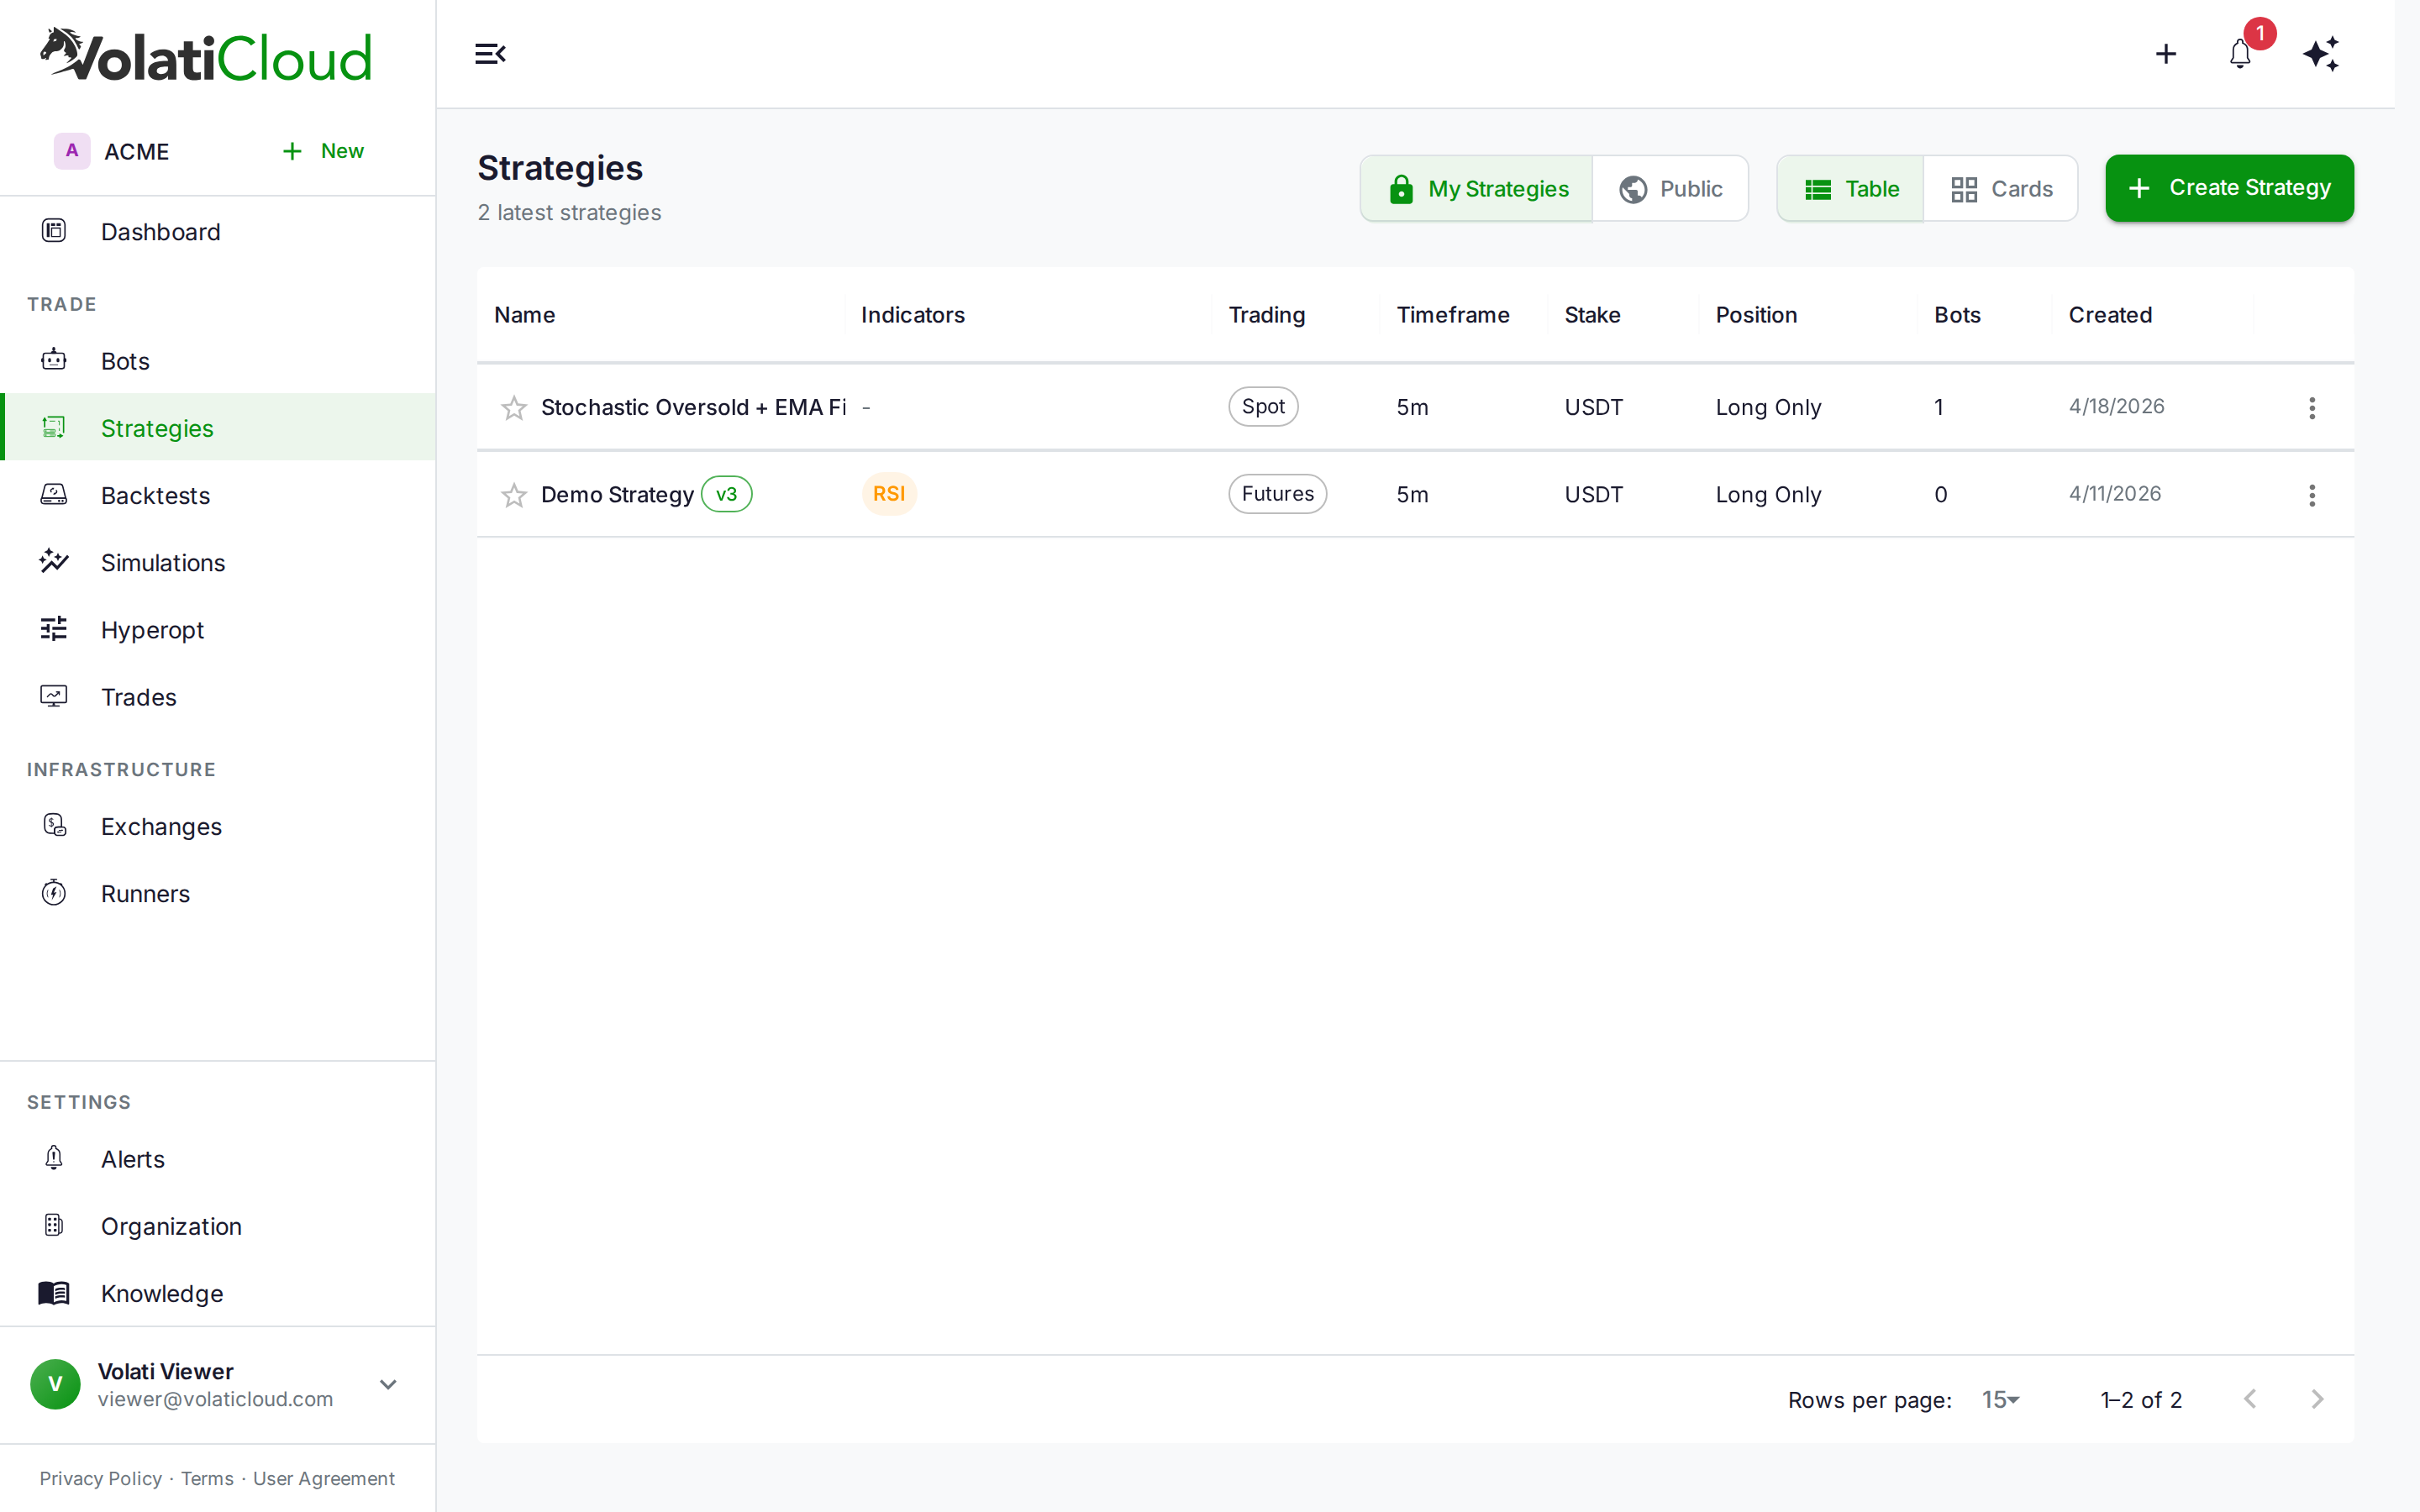Open Terms link
This screenshot has height=1512, width=2420.
[x=207, y=1478]
